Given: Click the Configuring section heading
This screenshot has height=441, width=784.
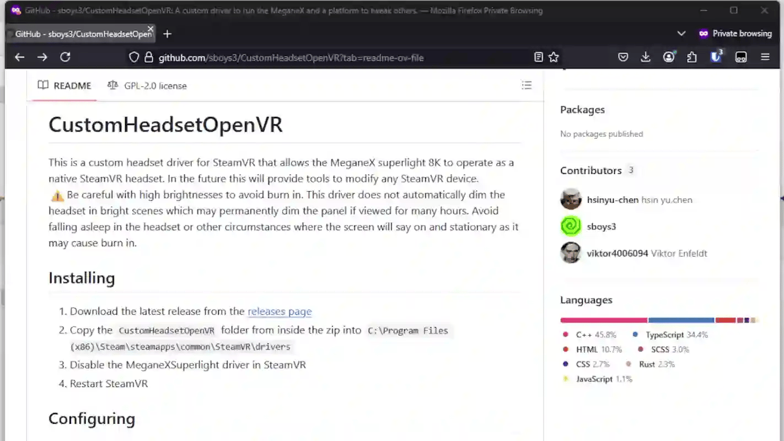Looking at the screenshot, I should tap(92, 418).
